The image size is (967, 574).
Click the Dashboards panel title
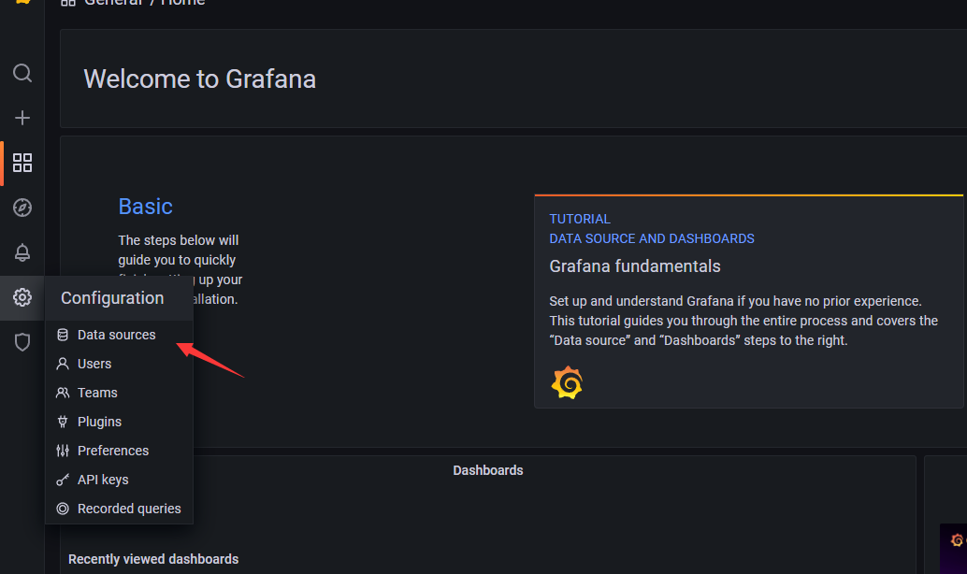click(487, 470)
